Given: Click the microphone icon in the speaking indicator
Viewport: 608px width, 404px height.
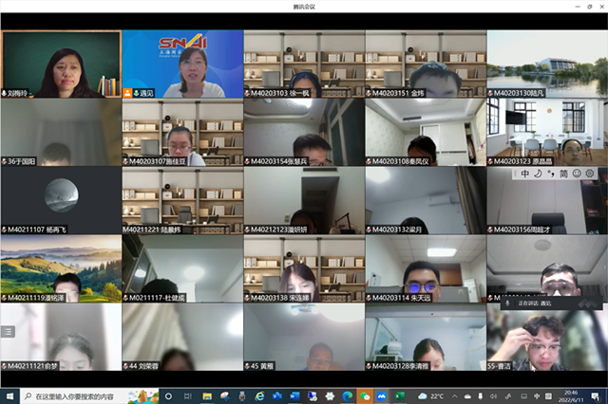Looking at the screenshot, I should 506,304.
